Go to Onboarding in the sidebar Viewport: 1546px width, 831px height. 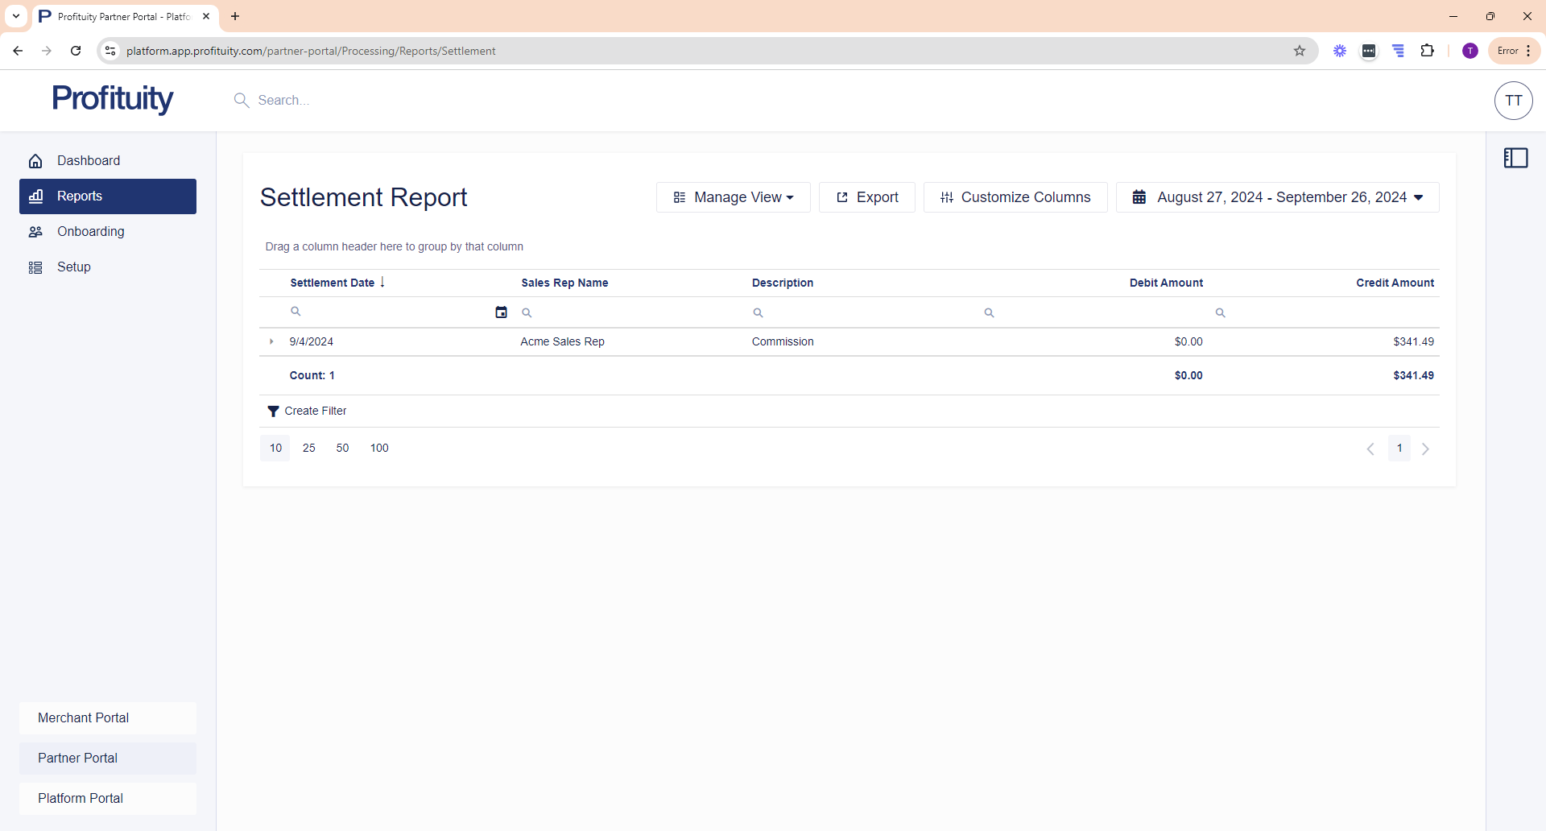[90, 232]
